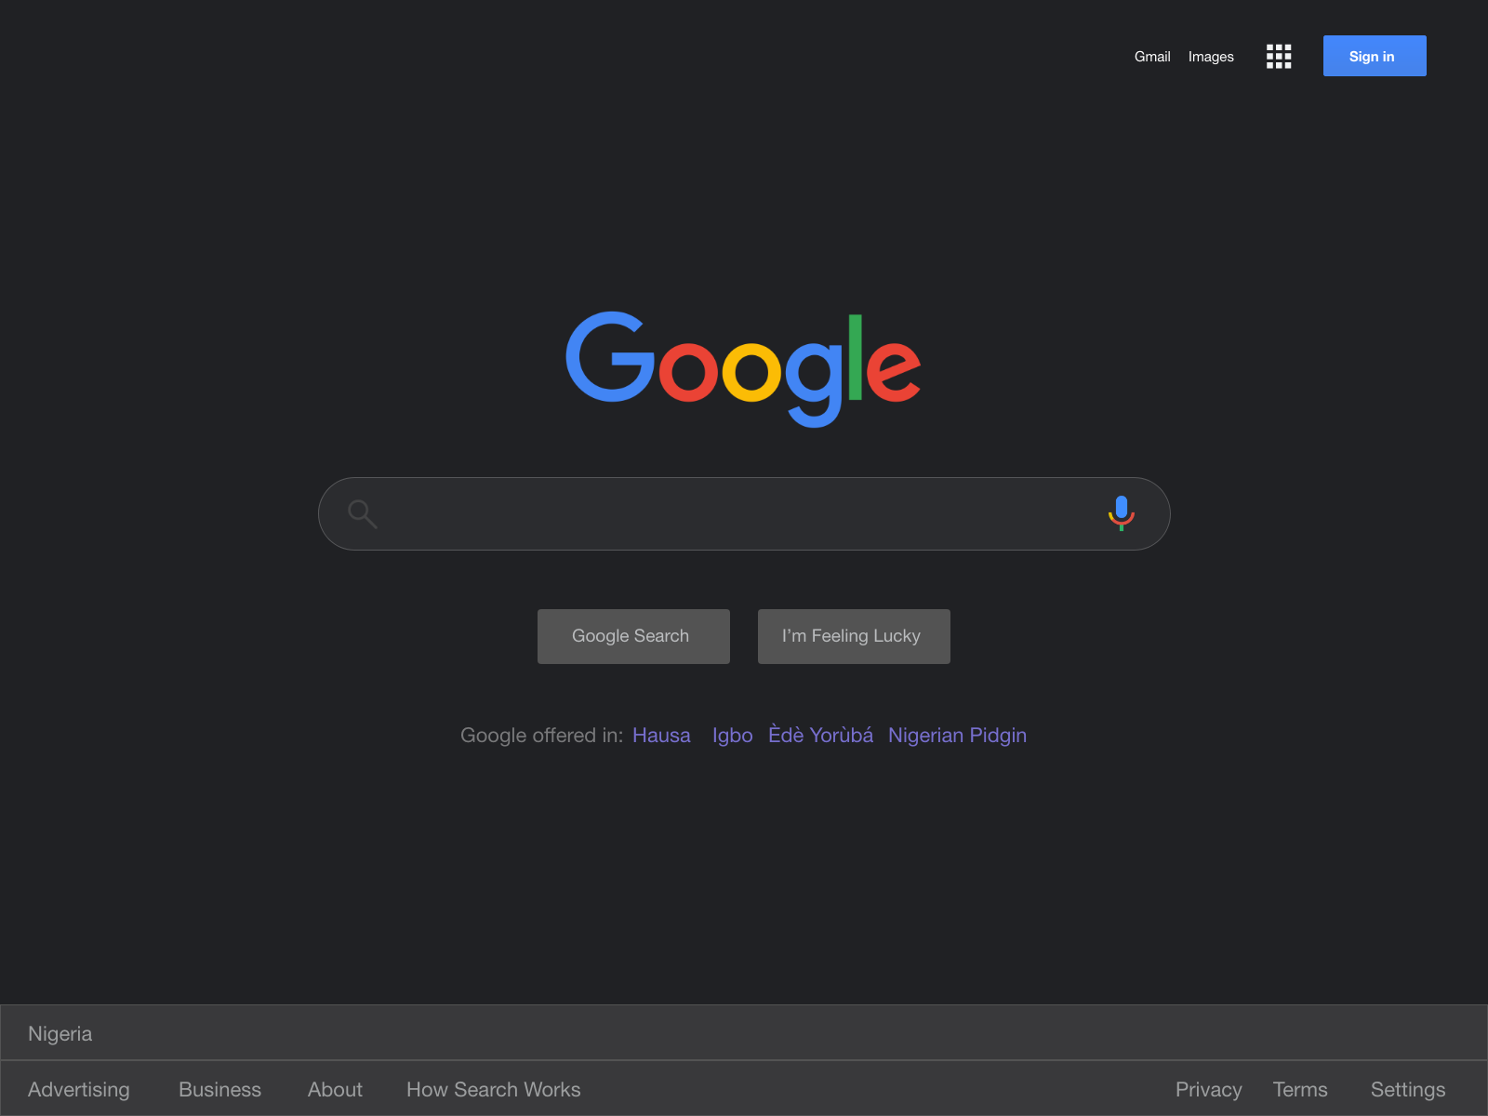Open How Search Works link
1488x1116 pixels.
point(493,1090)
